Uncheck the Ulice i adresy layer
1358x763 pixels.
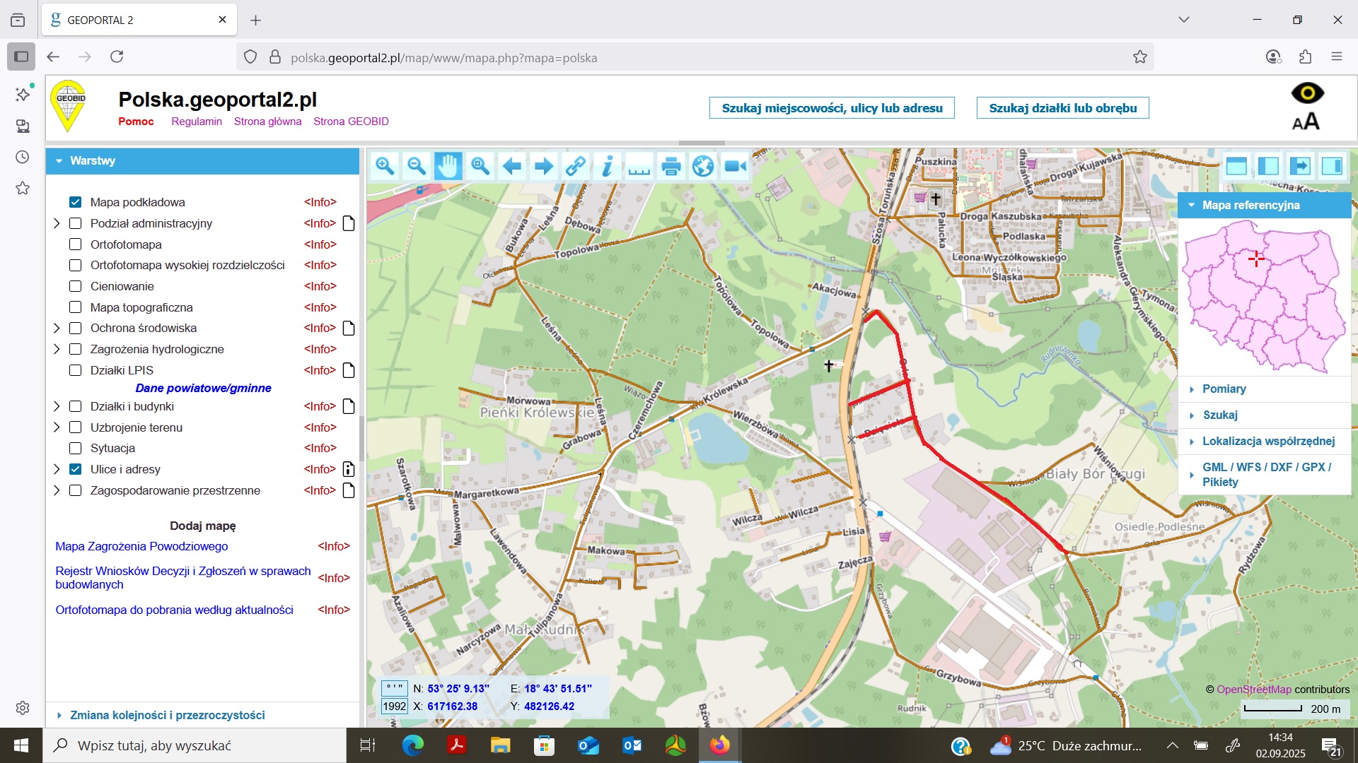[75, 469]
